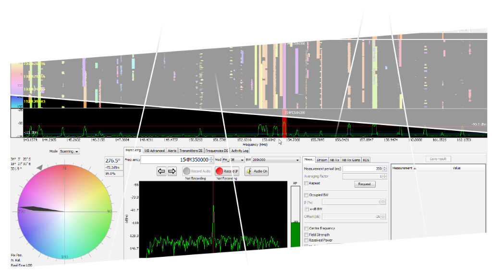Tick the Centre frequency checkbox

click(307, 228)
